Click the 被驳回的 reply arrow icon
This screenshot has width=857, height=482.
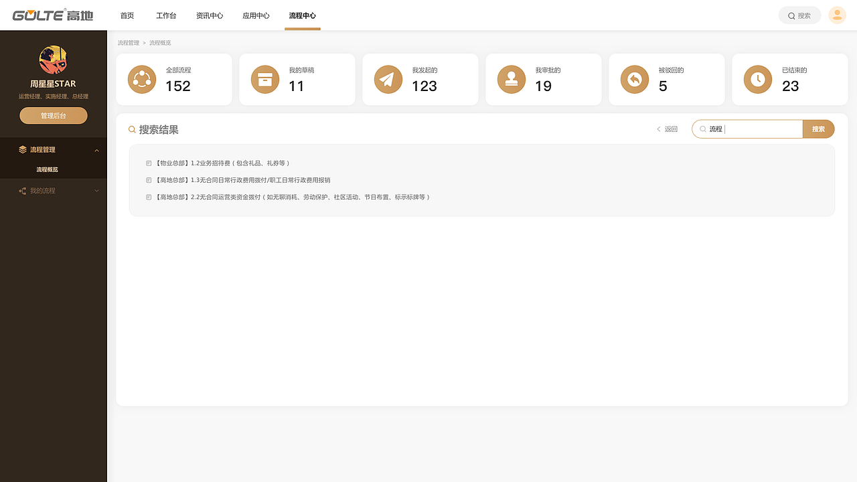(635, 80)
